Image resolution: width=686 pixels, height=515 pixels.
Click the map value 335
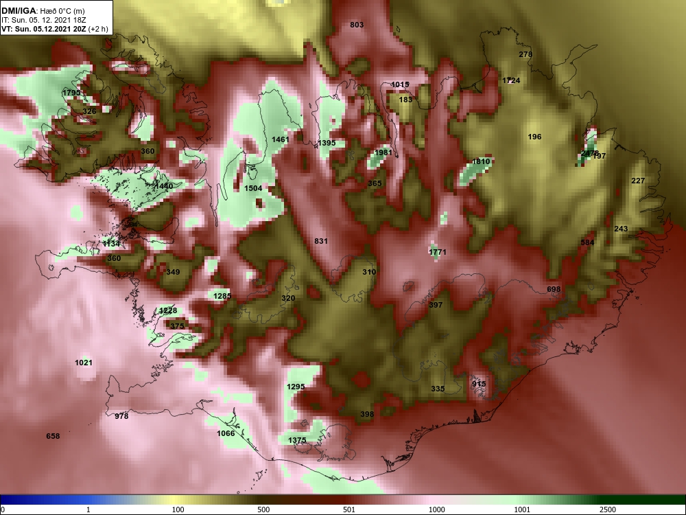438,389
